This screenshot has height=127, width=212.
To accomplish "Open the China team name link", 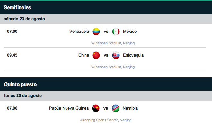I will [84, 55].
